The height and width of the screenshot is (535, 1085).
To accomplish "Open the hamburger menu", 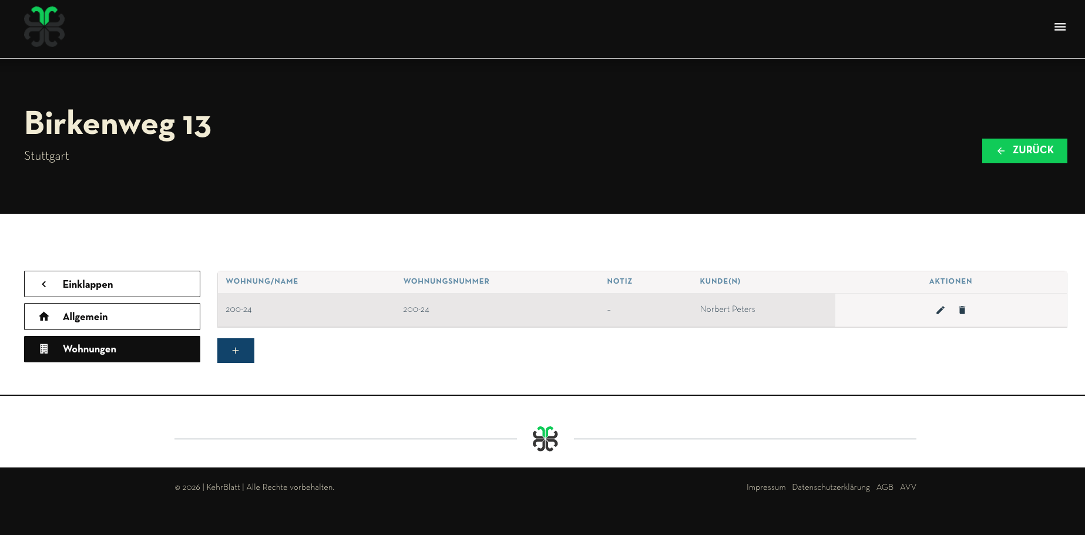I will tap(1060, 27).
